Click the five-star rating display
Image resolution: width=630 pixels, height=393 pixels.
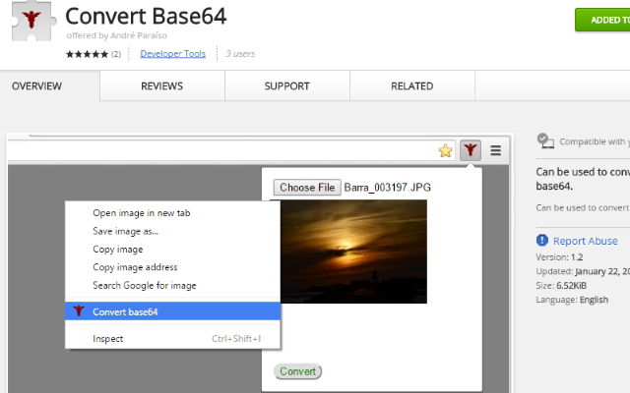tap(88, 54)
